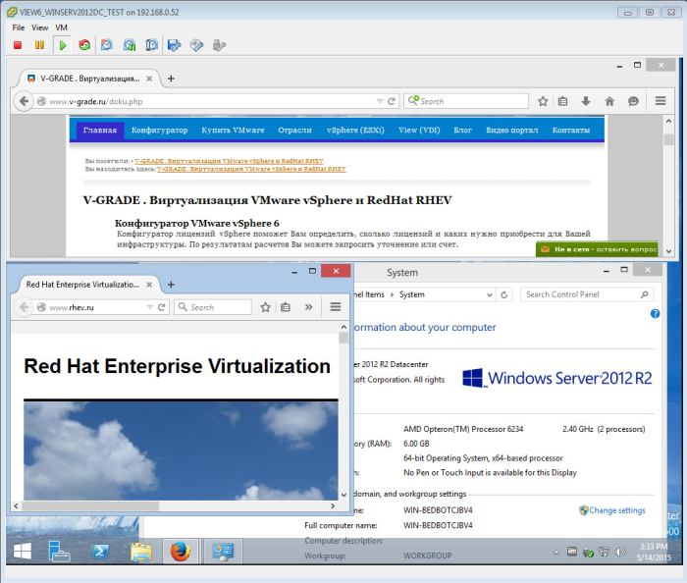Open the Видео портал navigation item

pyautogui.click(x=511, y=131)
